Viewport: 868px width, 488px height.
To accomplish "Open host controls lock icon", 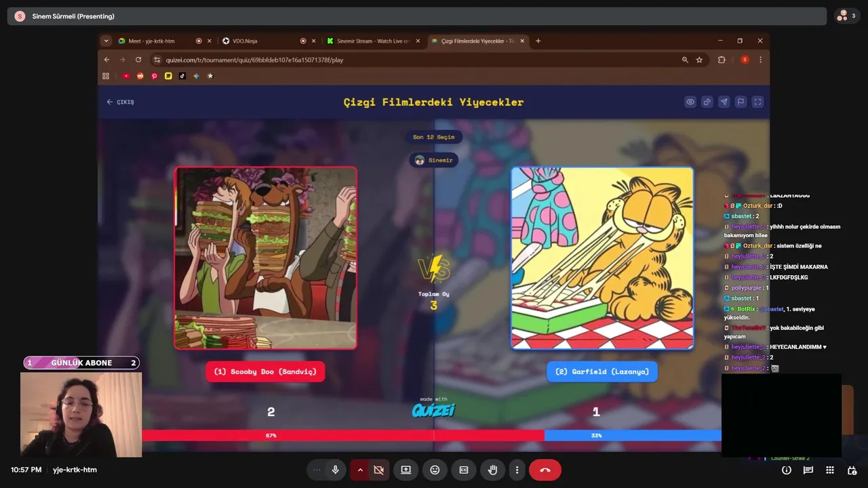I will [x=852, y=470].
